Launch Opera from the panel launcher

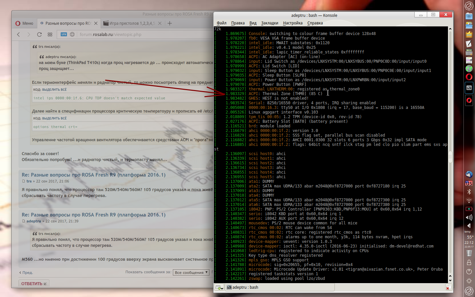[469, 77]
